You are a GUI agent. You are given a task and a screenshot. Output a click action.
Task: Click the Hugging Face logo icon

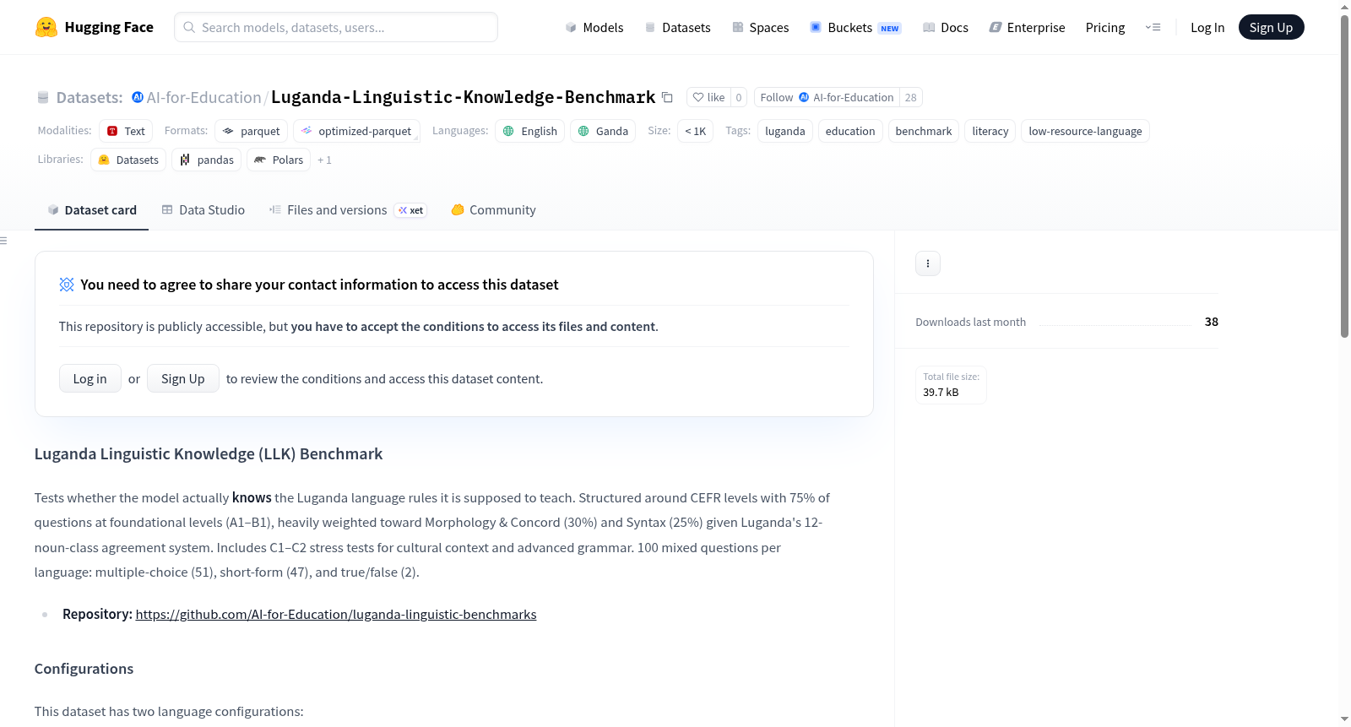[x=46, y=27]
